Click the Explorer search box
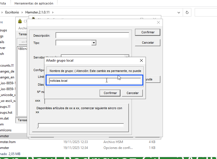This screenshot has height=159, width=217. (206, 13)
